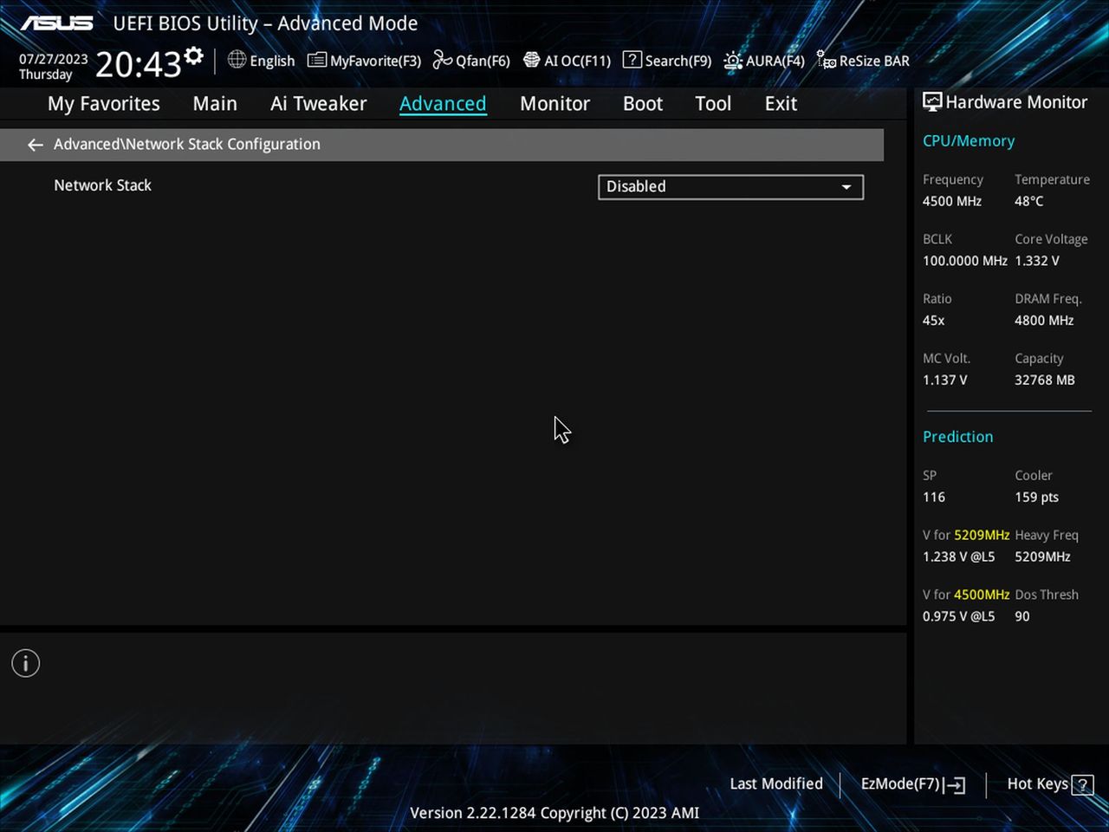Open the Boot tab

[x=643, y=104]
